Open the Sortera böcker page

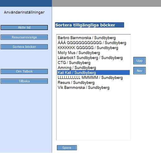coord(24,47)
